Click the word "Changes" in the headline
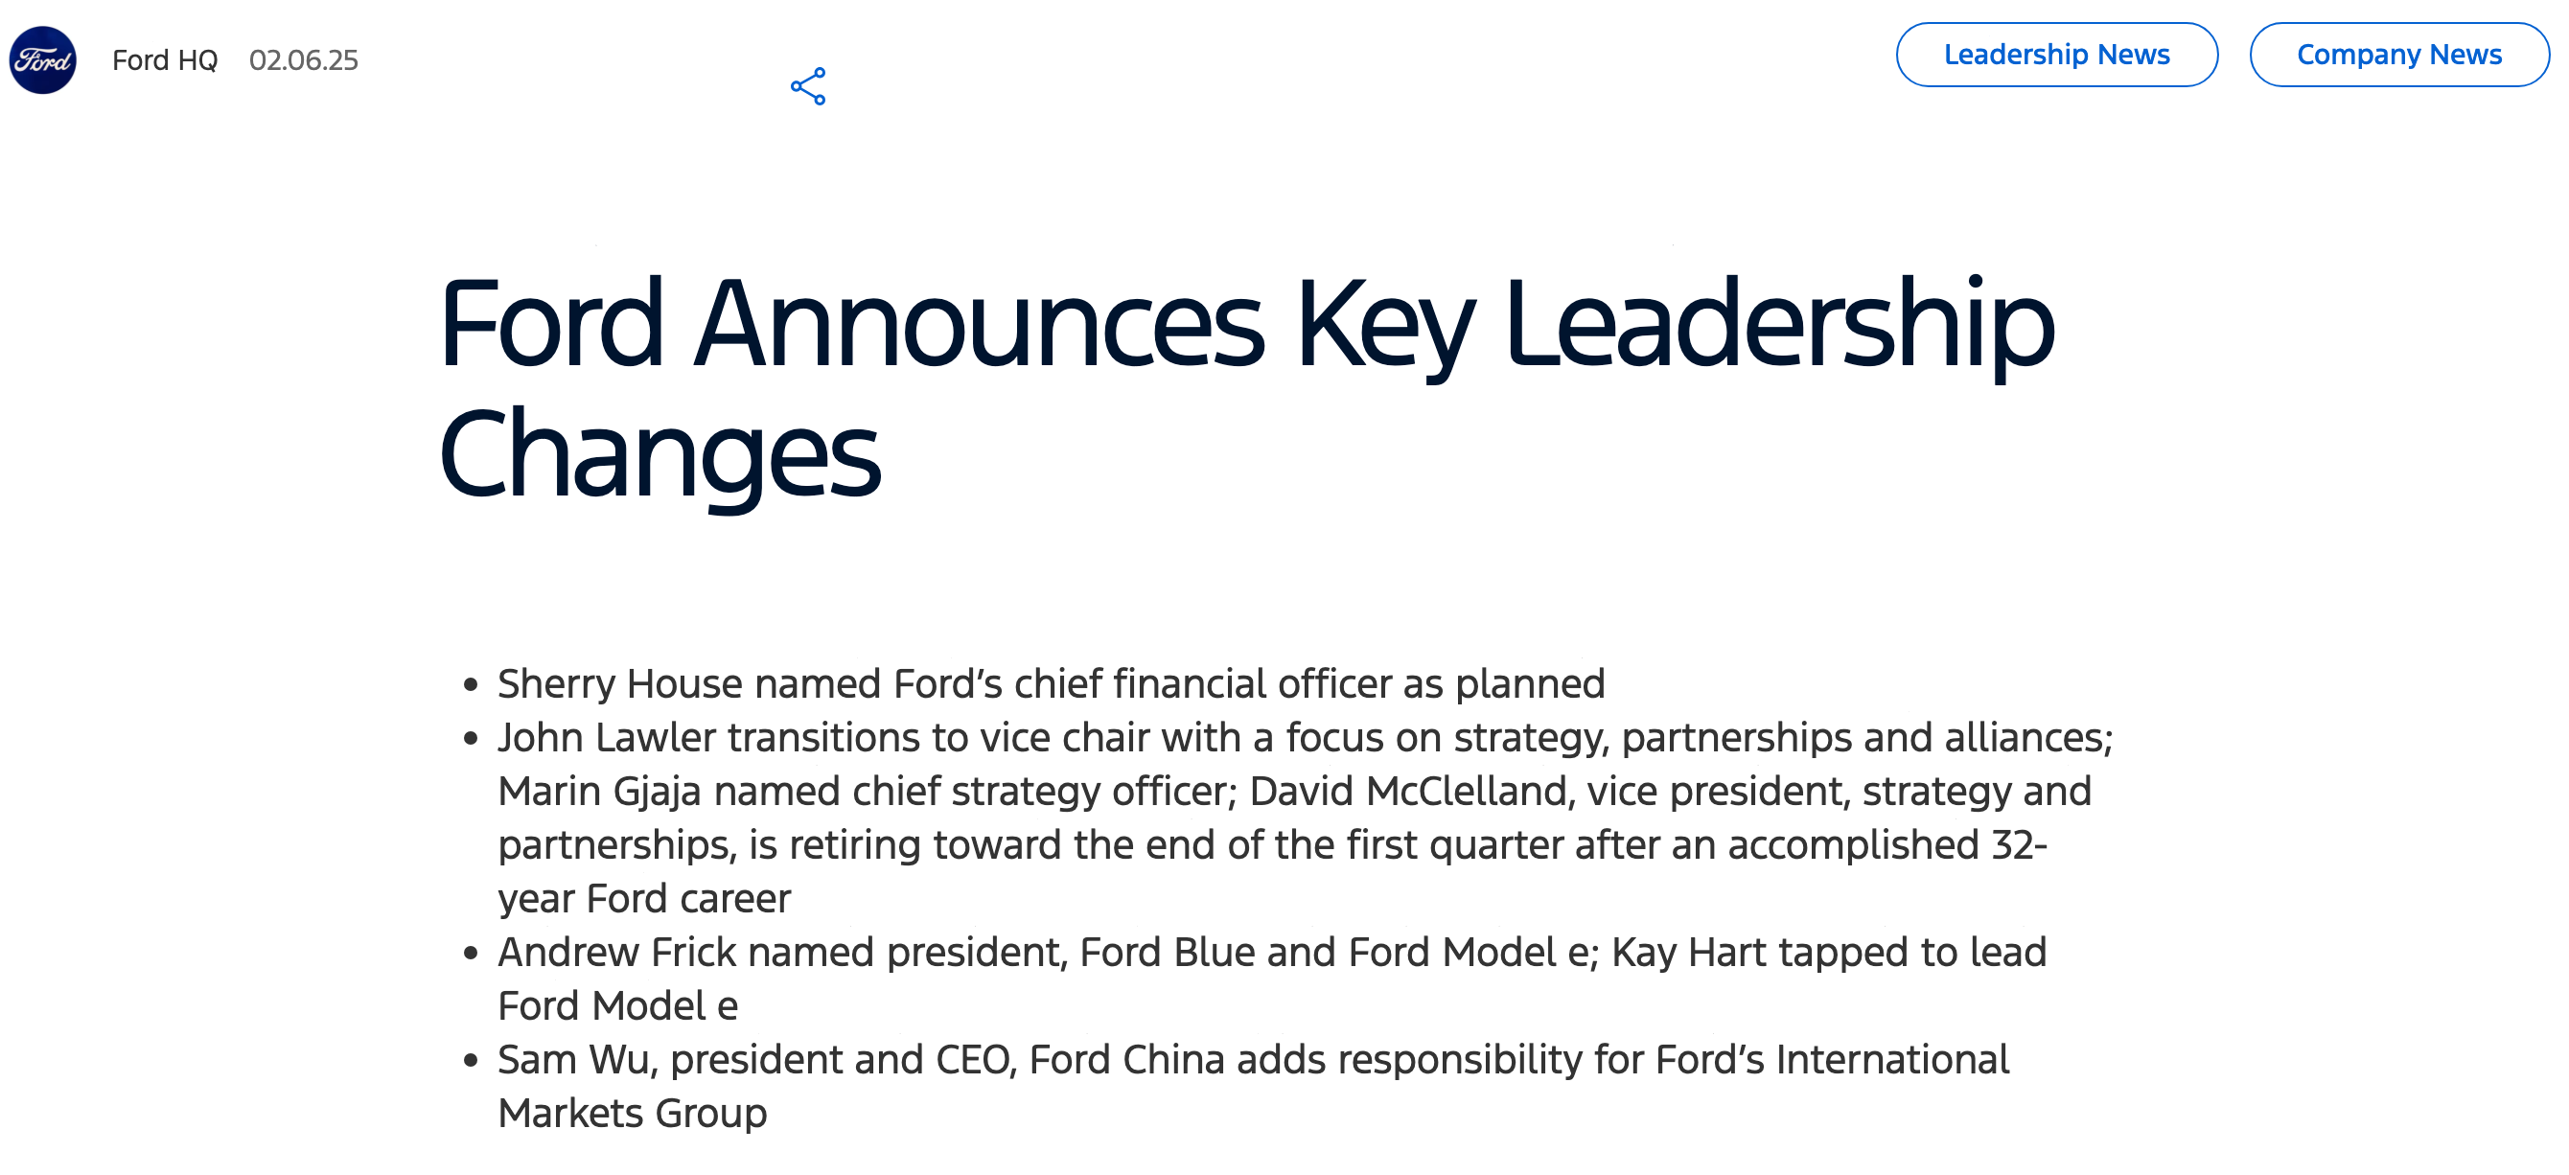The width and height of the screenshot is (2569, 1175). pos(660,456)
